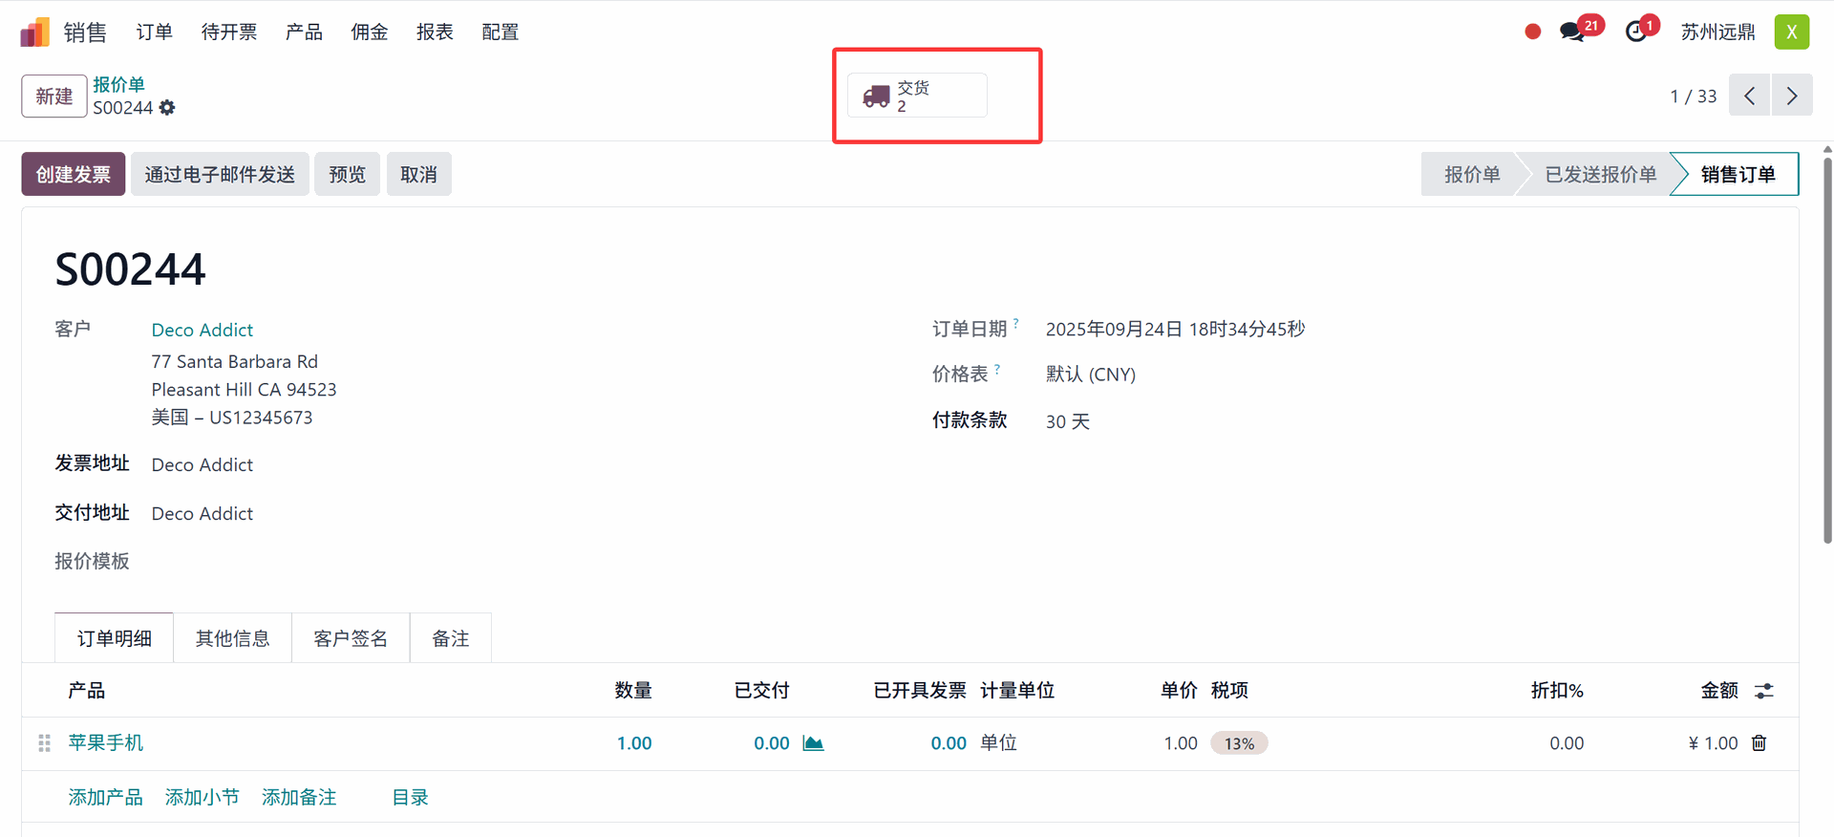The image size is (1834, 837).
Task: Click the red recording status dot
Action: click(1532, 32)
